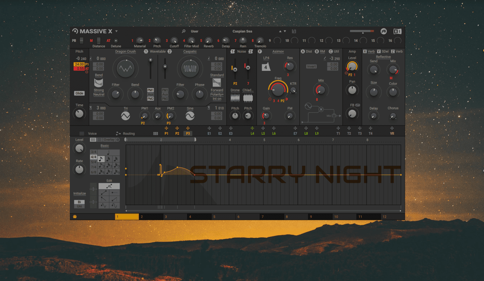Select the straight line edit tool
484x281 pixels.
point(104,193)
